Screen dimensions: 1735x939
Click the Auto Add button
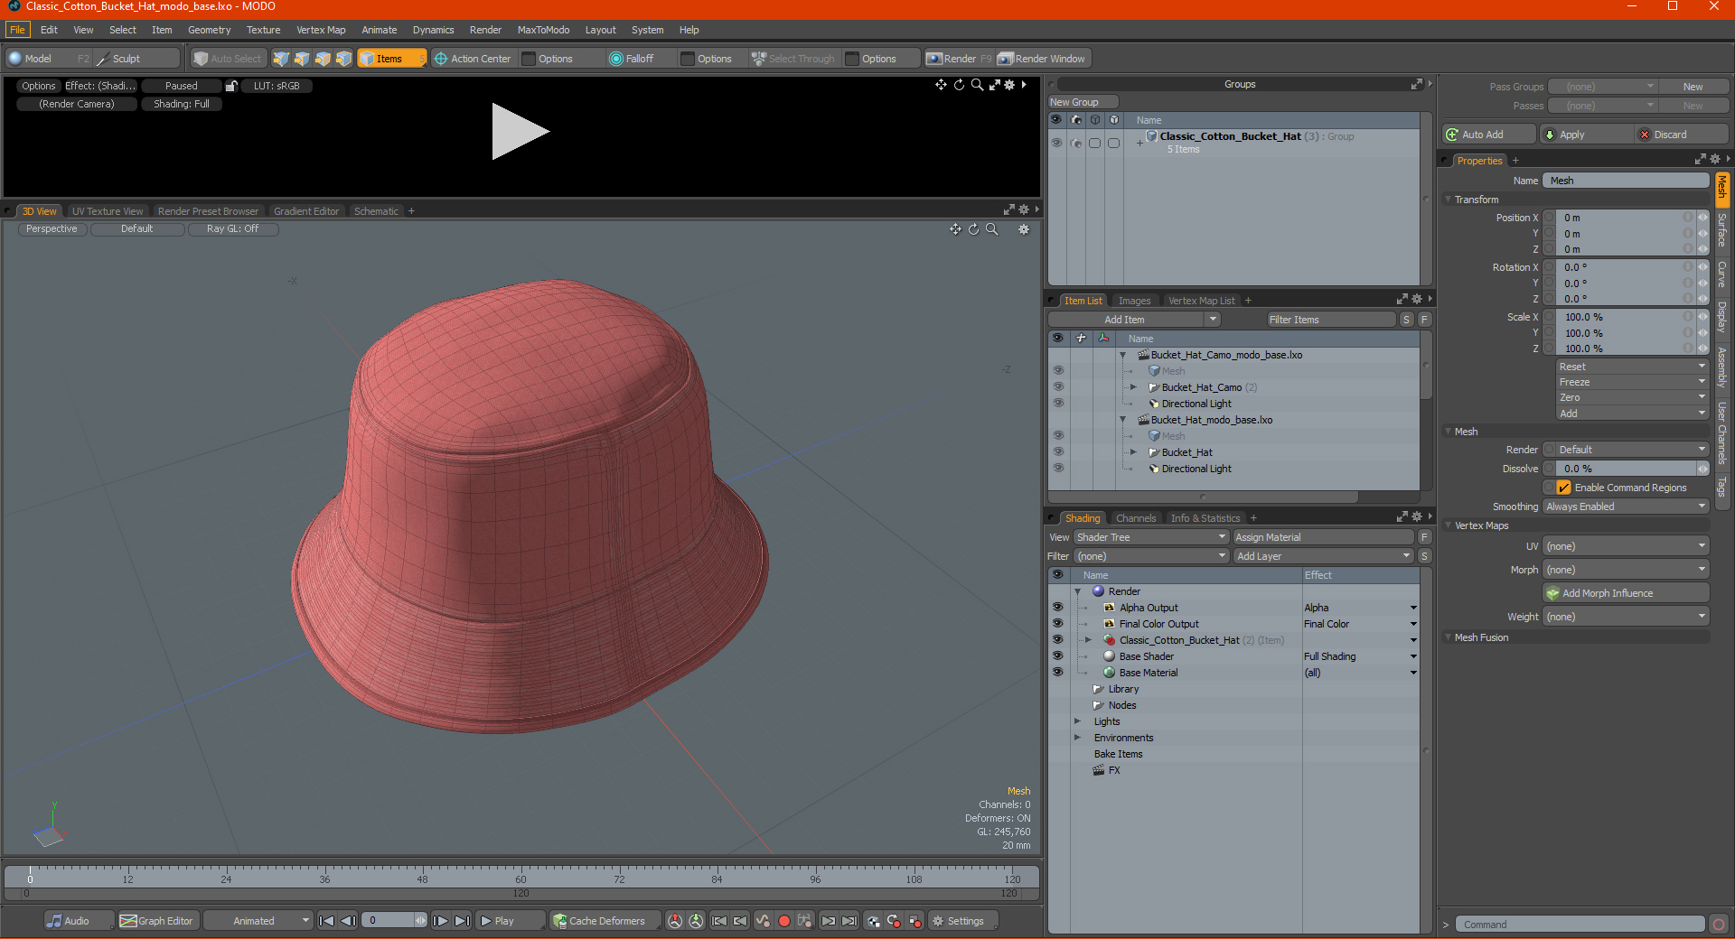tap(1488, 135)
